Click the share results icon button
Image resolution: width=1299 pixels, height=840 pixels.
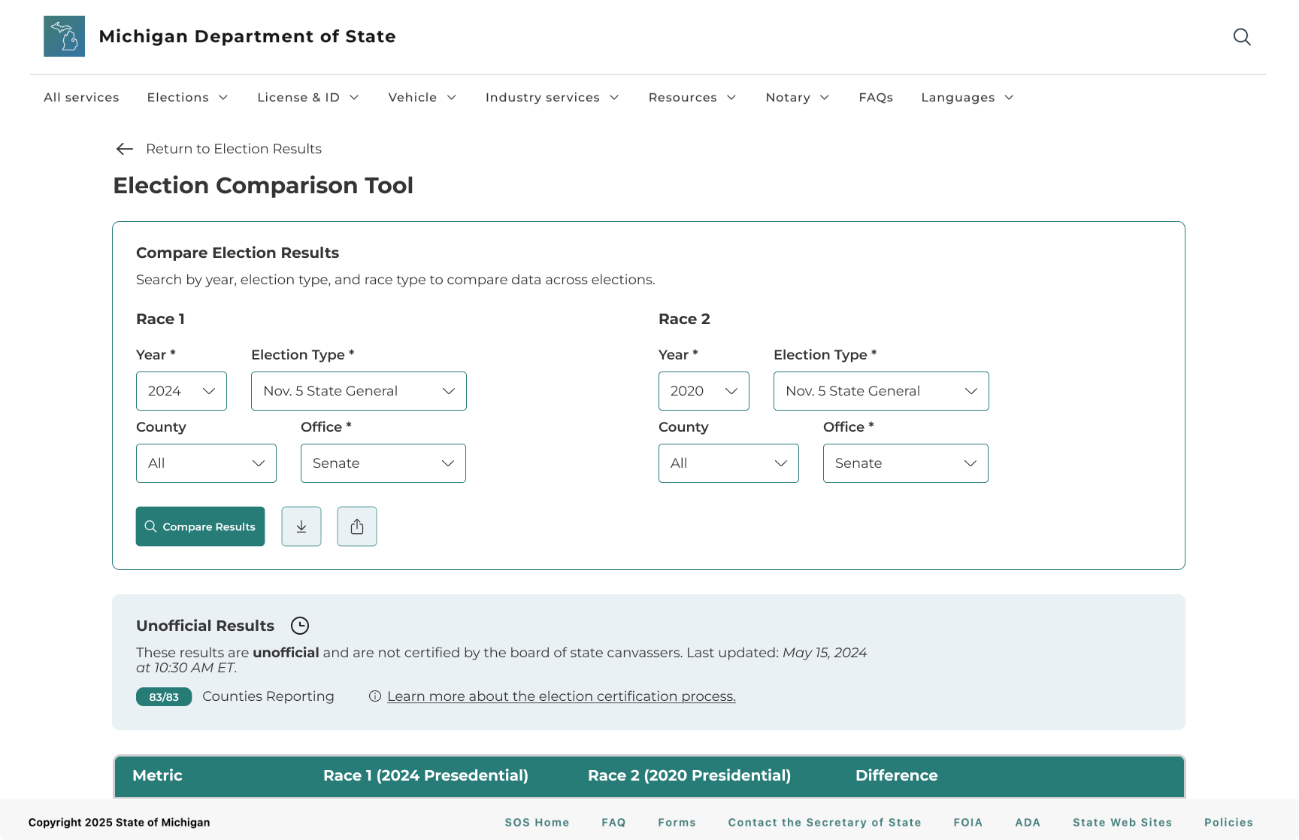click(x=357, y=526)
